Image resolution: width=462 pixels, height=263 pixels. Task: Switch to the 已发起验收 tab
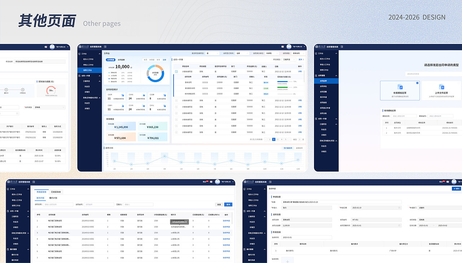pos(56,192)
